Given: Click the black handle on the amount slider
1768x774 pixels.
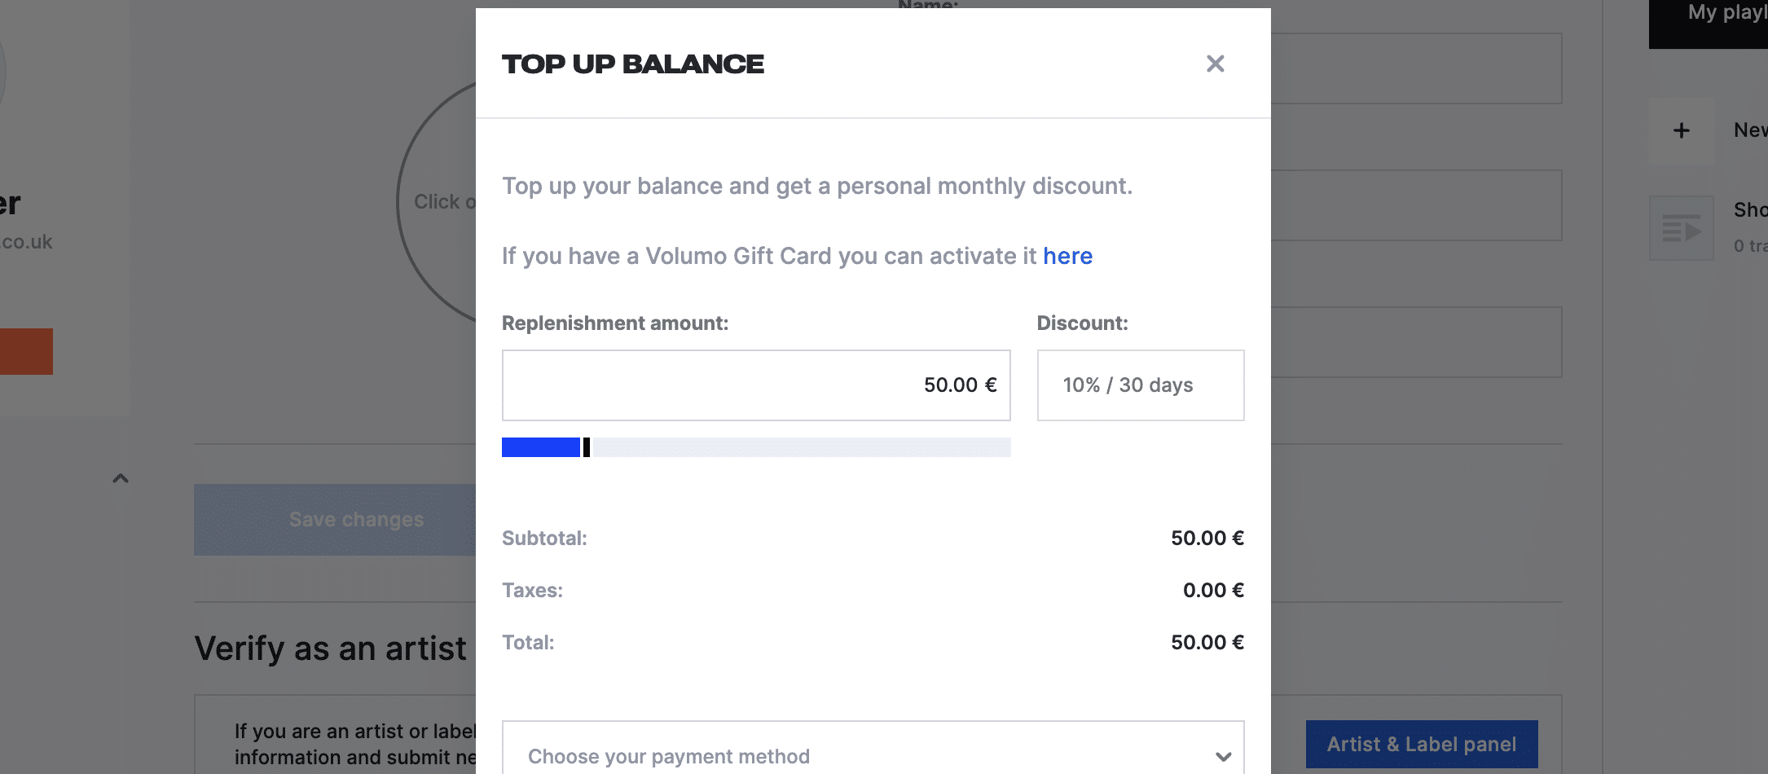Looking at the screenshot, I should pos(587,447).
